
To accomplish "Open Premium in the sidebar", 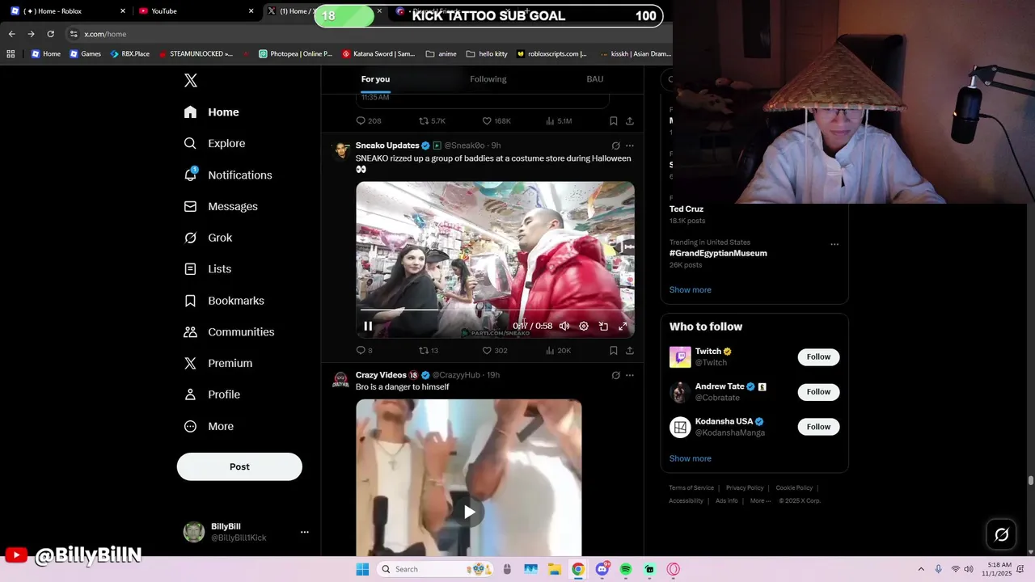I will (218, 364).
